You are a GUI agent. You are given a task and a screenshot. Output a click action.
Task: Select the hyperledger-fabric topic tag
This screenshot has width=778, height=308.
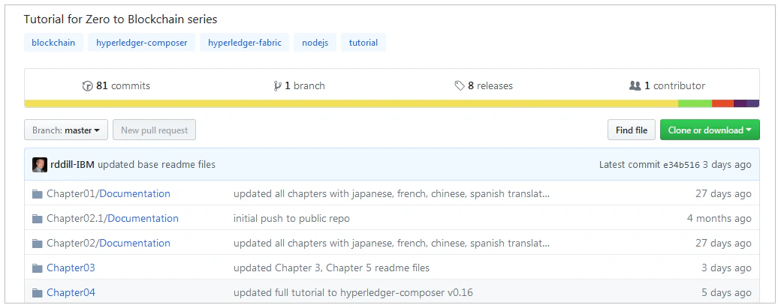[245, 43]
